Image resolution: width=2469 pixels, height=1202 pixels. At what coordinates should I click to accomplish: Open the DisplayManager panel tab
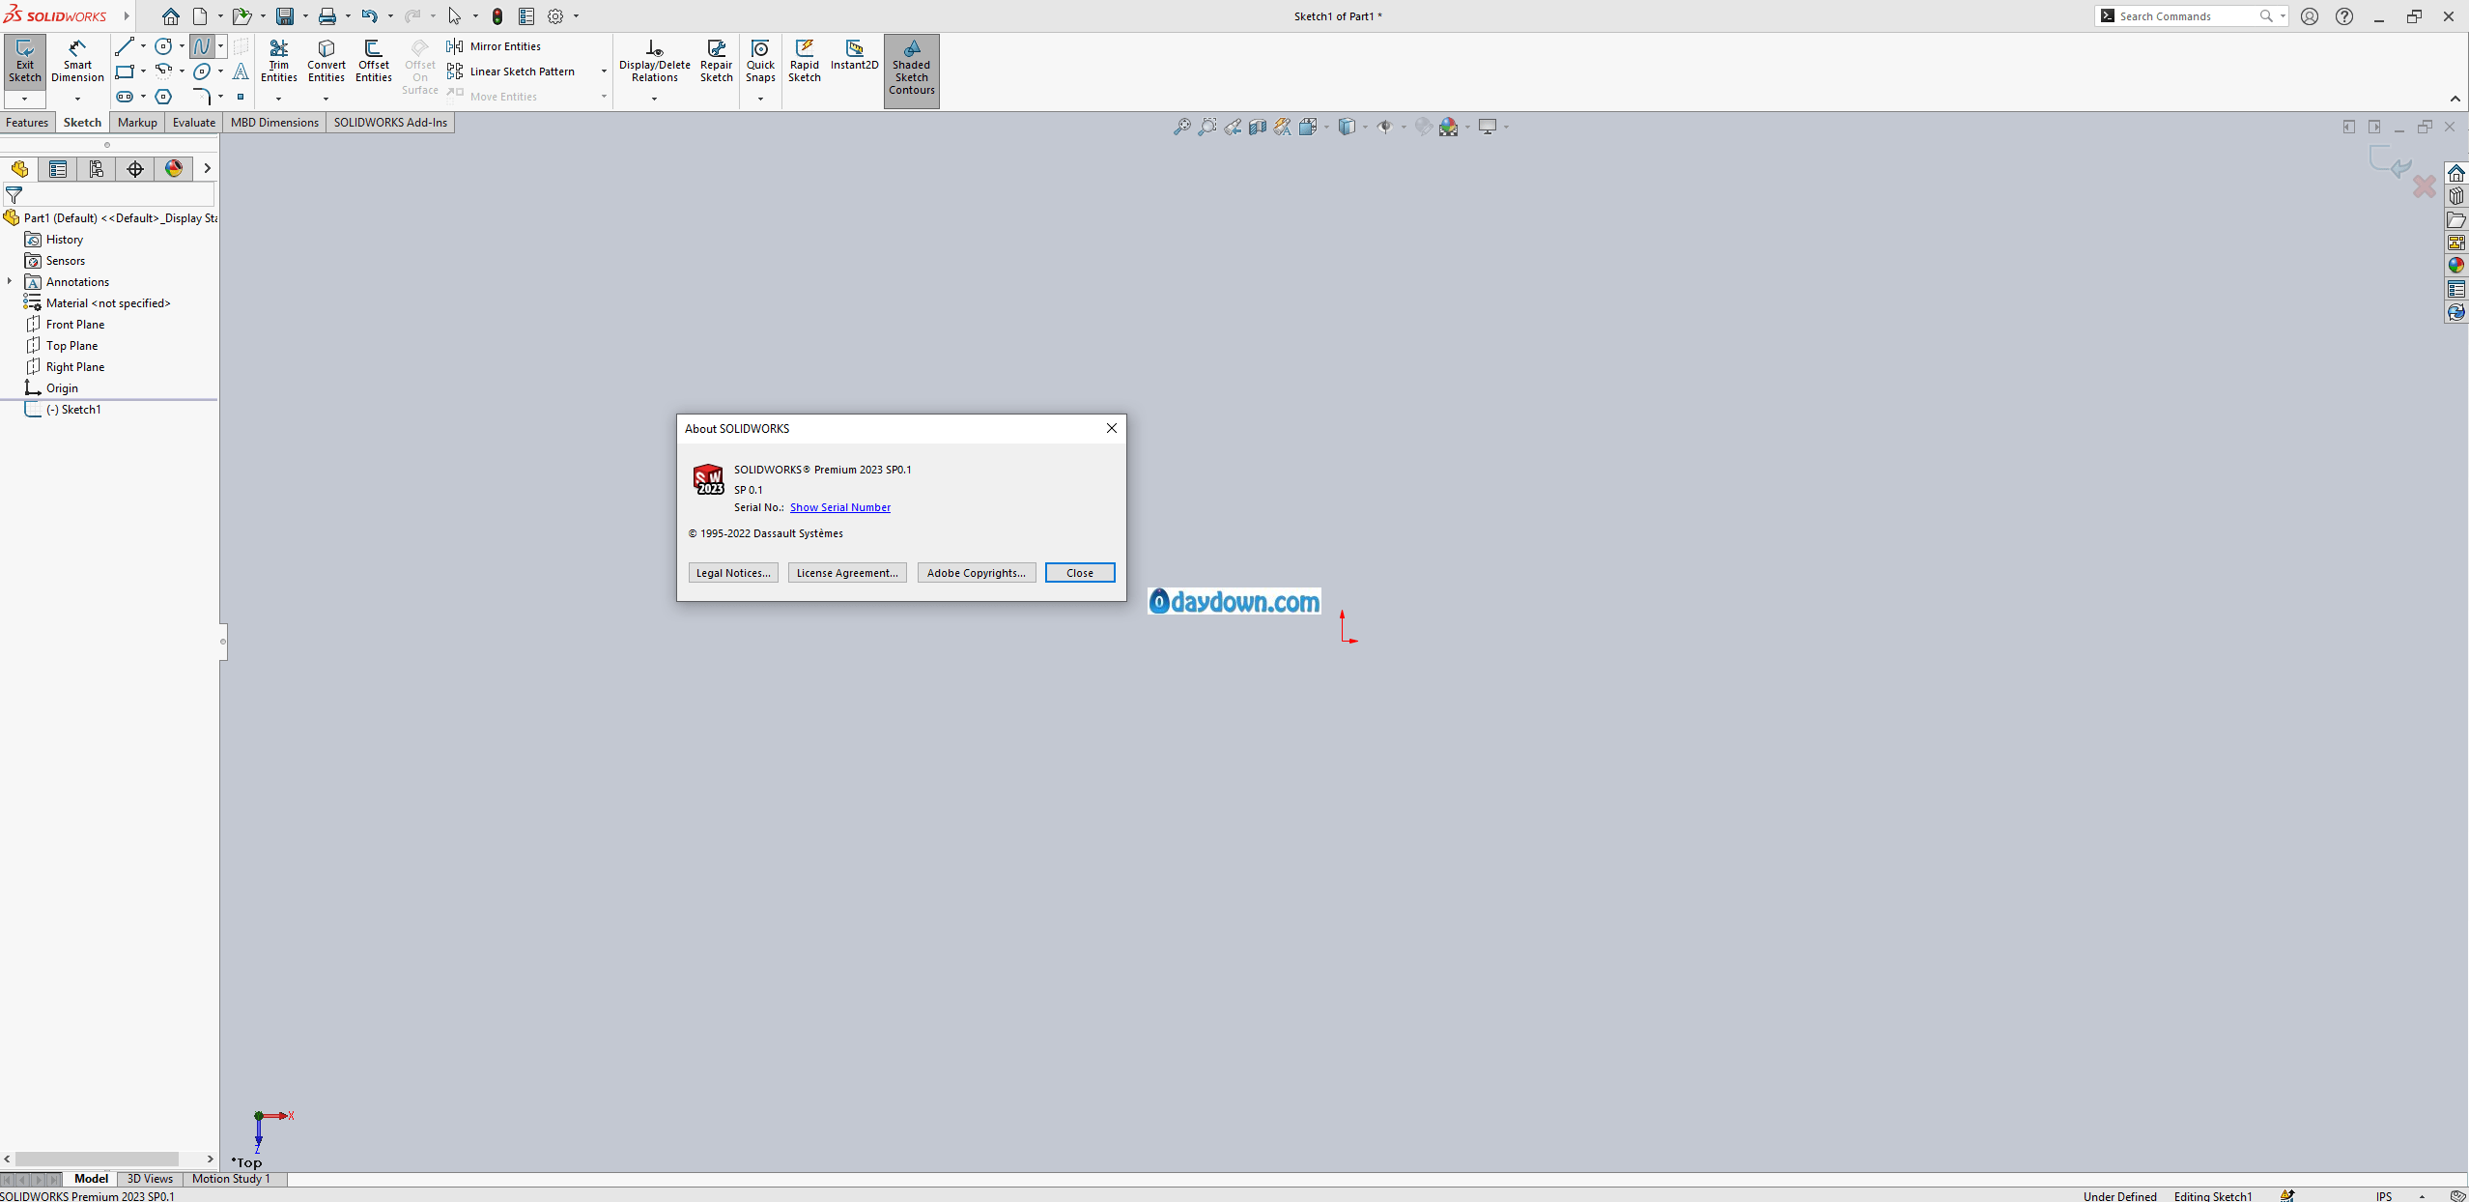point(174,169)
